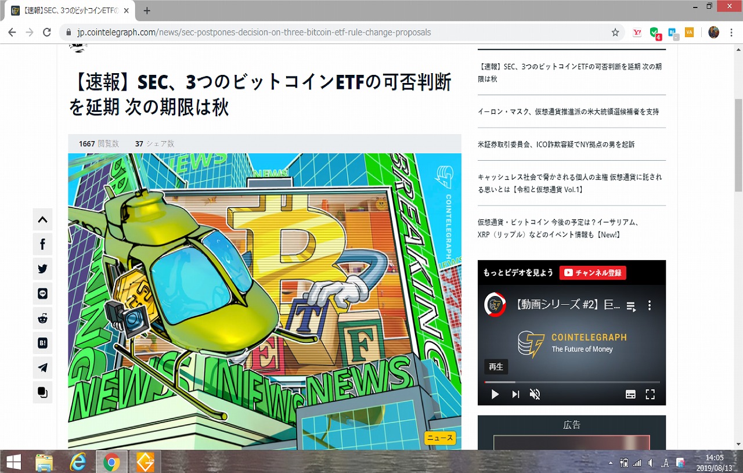Copy article link with copy icon
The image size is (743, 473).
[x=42, y=392]
